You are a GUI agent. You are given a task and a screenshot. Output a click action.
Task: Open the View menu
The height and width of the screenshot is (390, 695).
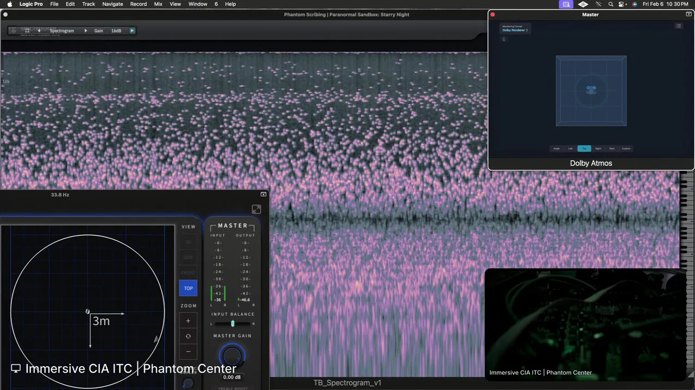coord(175,4)
